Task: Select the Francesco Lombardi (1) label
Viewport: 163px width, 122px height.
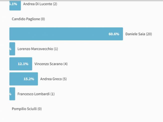Action: click(x=36, y=94)
